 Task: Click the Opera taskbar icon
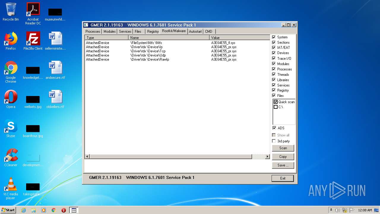[64, 210]
